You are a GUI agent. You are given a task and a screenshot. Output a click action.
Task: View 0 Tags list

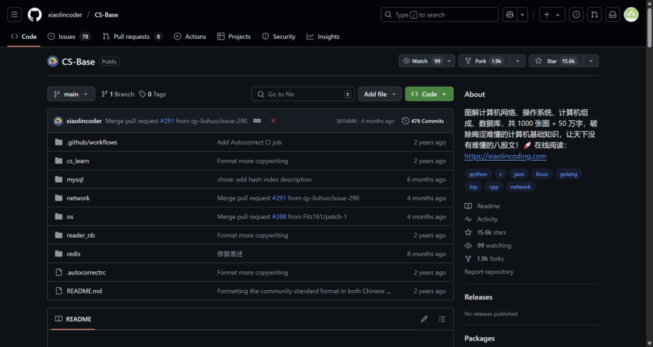(x=152, y=94)
